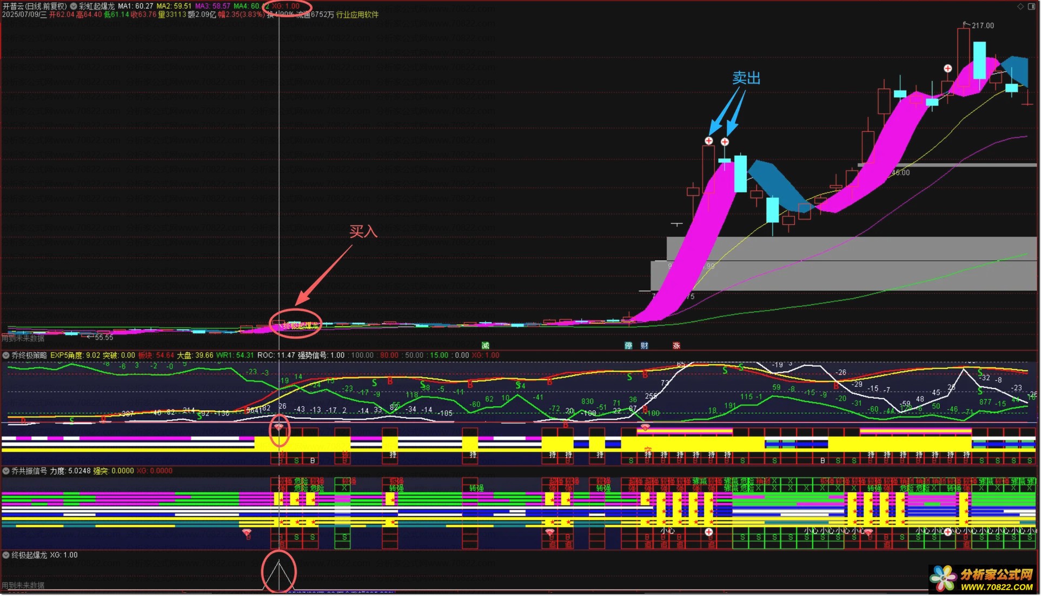Click the circled XG triangle signal spike
This screenshot has height=596, width=1042.
coord(279,573)
